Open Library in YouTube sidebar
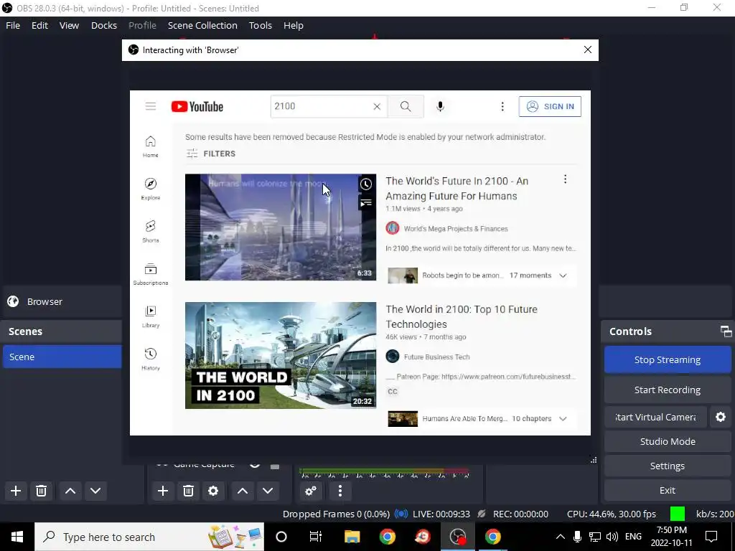The height and width of the screenshot is (551, 735). tap(151, 316)
